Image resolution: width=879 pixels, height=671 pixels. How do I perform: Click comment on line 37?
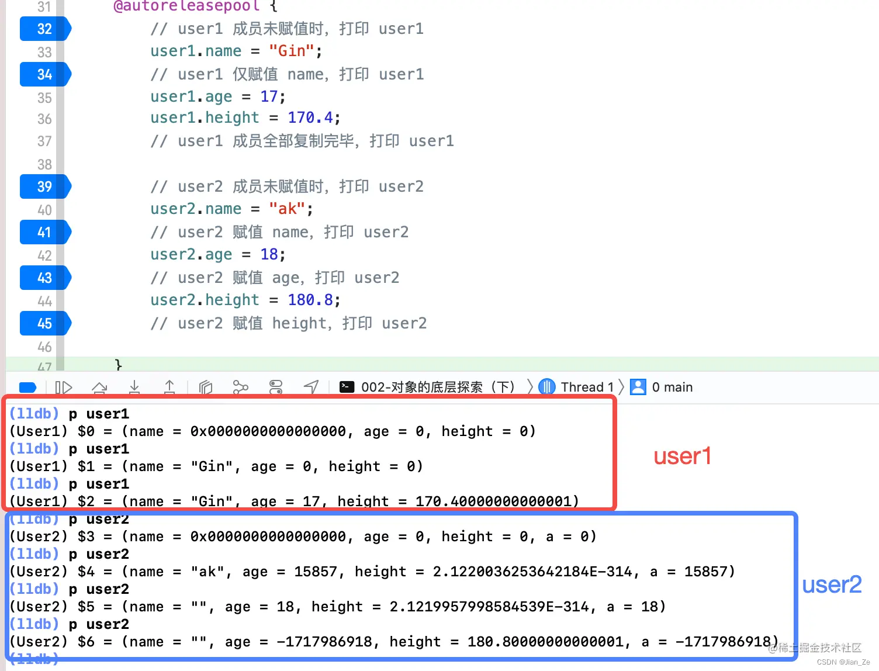coord(302,141)
